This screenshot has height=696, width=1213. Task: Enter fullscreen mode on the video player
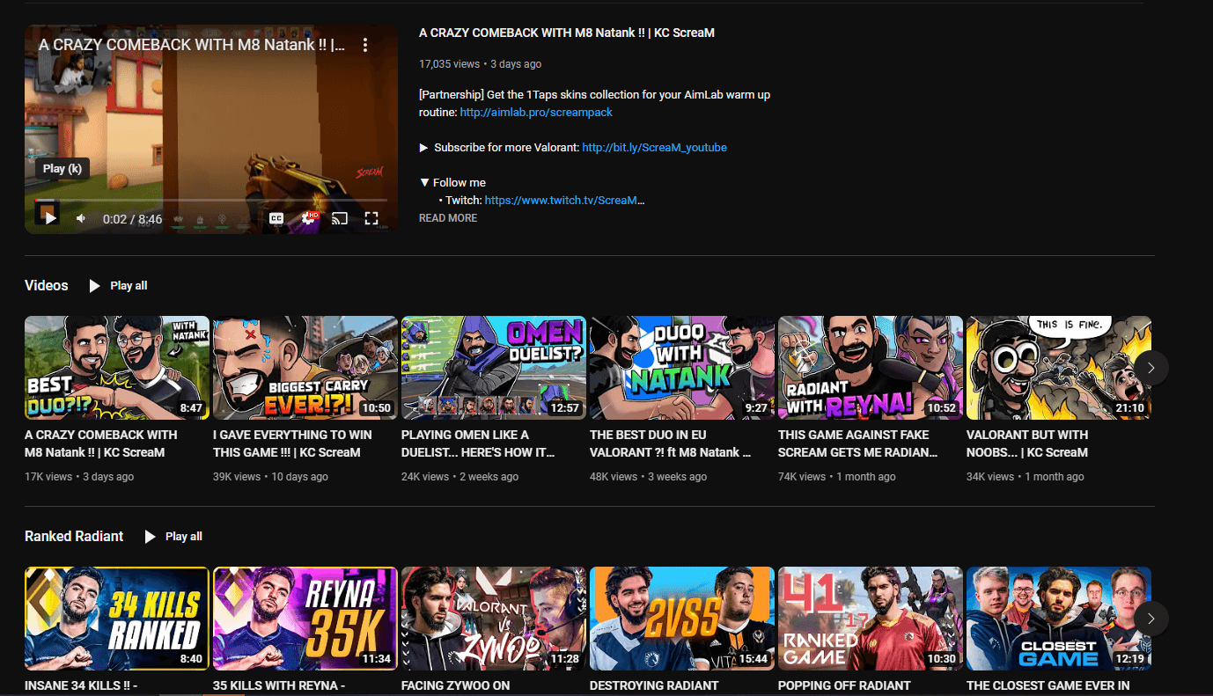tap(371, 218)
